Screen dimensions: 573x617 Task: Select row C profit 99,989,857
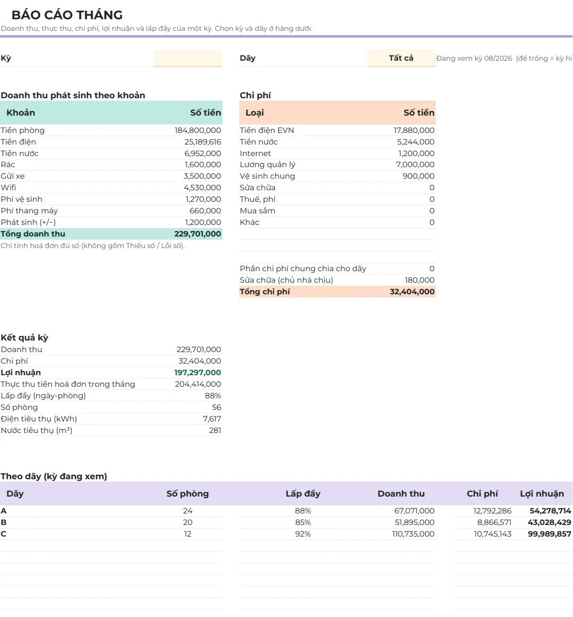(x=549, y=534)
